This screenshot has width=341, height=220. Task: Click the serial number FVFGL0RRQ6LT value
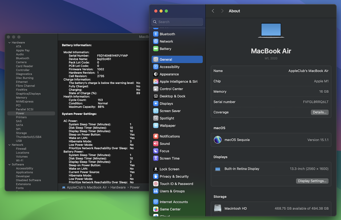316,102
